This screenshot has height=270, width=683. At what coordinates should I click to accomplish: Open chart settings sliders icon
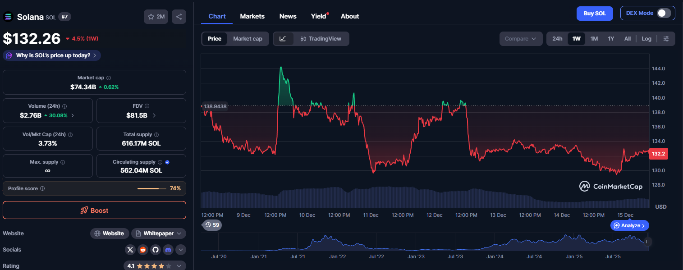click(x=666, y=39)
